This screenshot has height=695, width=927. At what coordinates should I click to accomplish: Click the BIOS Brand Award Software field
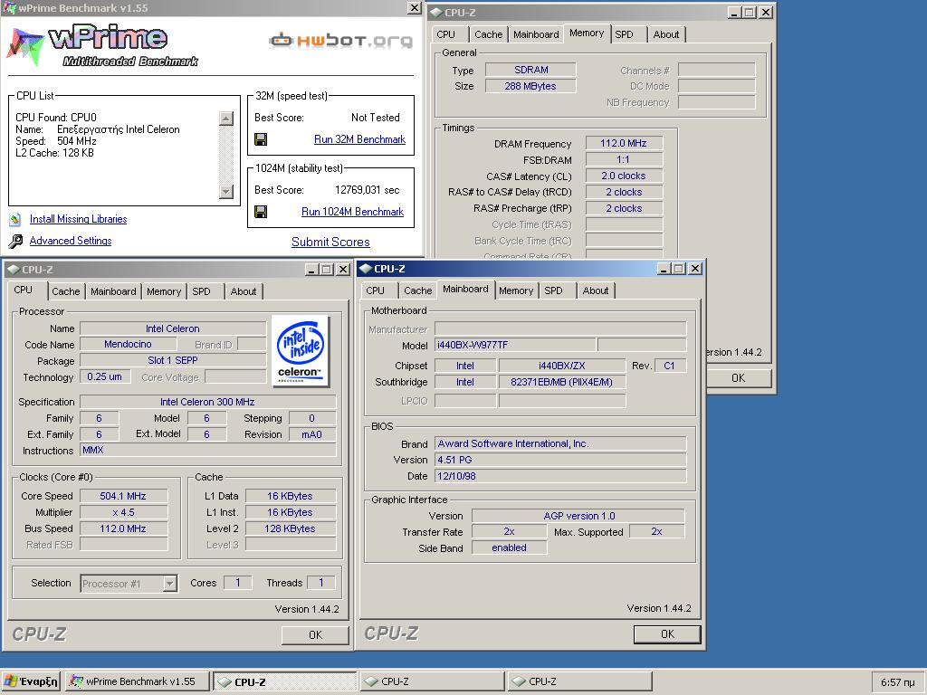560,443
